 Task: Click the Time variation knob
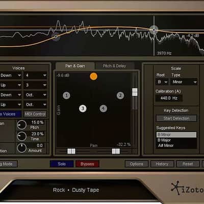pos(22,136)
